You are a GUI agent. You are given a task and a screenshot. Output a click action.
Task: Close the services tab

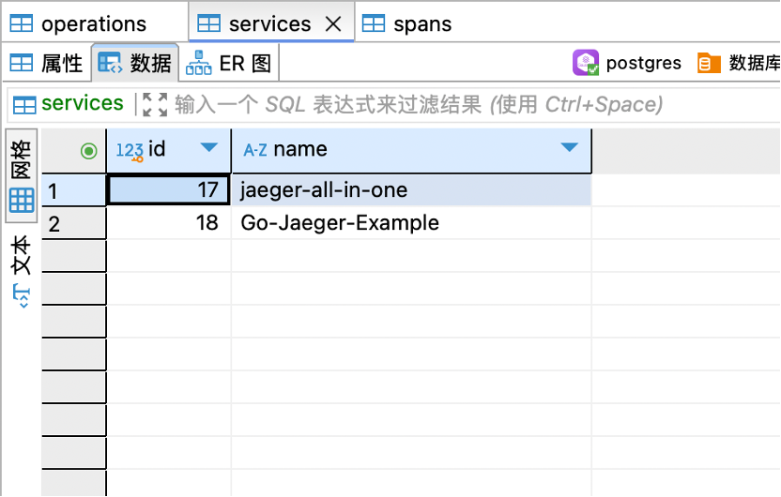tap(332, 24)
